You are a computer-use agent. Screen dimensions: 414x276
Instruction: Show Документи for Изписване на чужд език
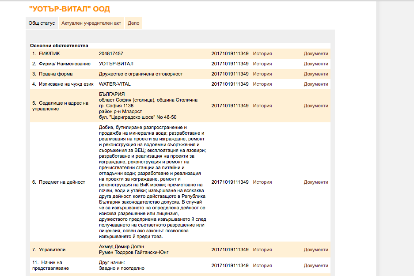pos(316,84)
